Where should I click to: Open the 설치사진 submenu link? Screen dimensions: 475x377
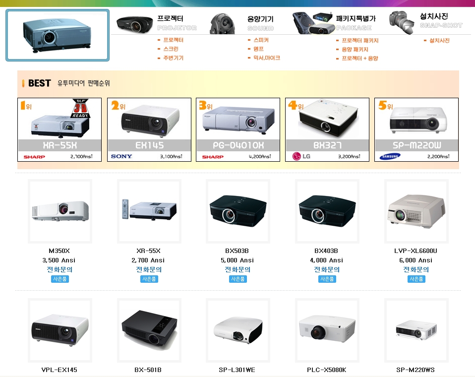point(440,41)
